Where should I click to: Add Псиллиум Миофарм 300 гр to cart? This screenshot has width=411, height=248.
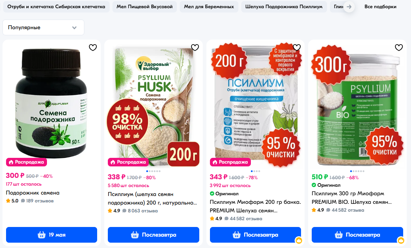pyautogui.click(x=357, y=235)
